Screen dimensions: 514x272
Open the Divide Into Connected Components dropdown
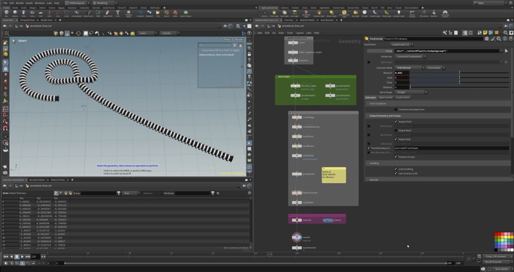(x=410, y=56)
